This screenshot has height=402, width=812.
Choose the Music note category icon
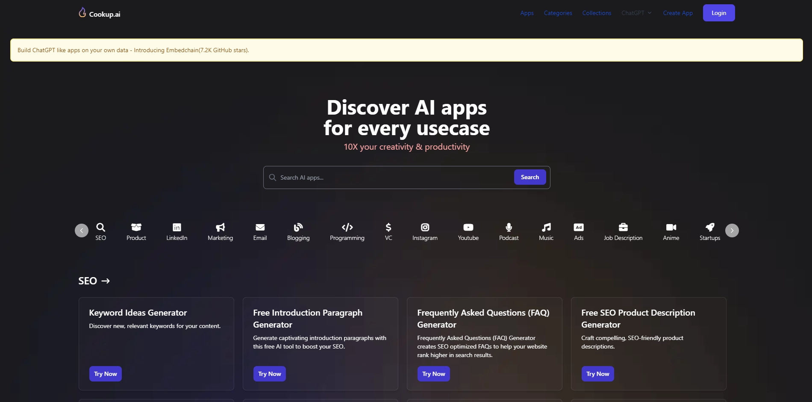[x=546, y=227]
